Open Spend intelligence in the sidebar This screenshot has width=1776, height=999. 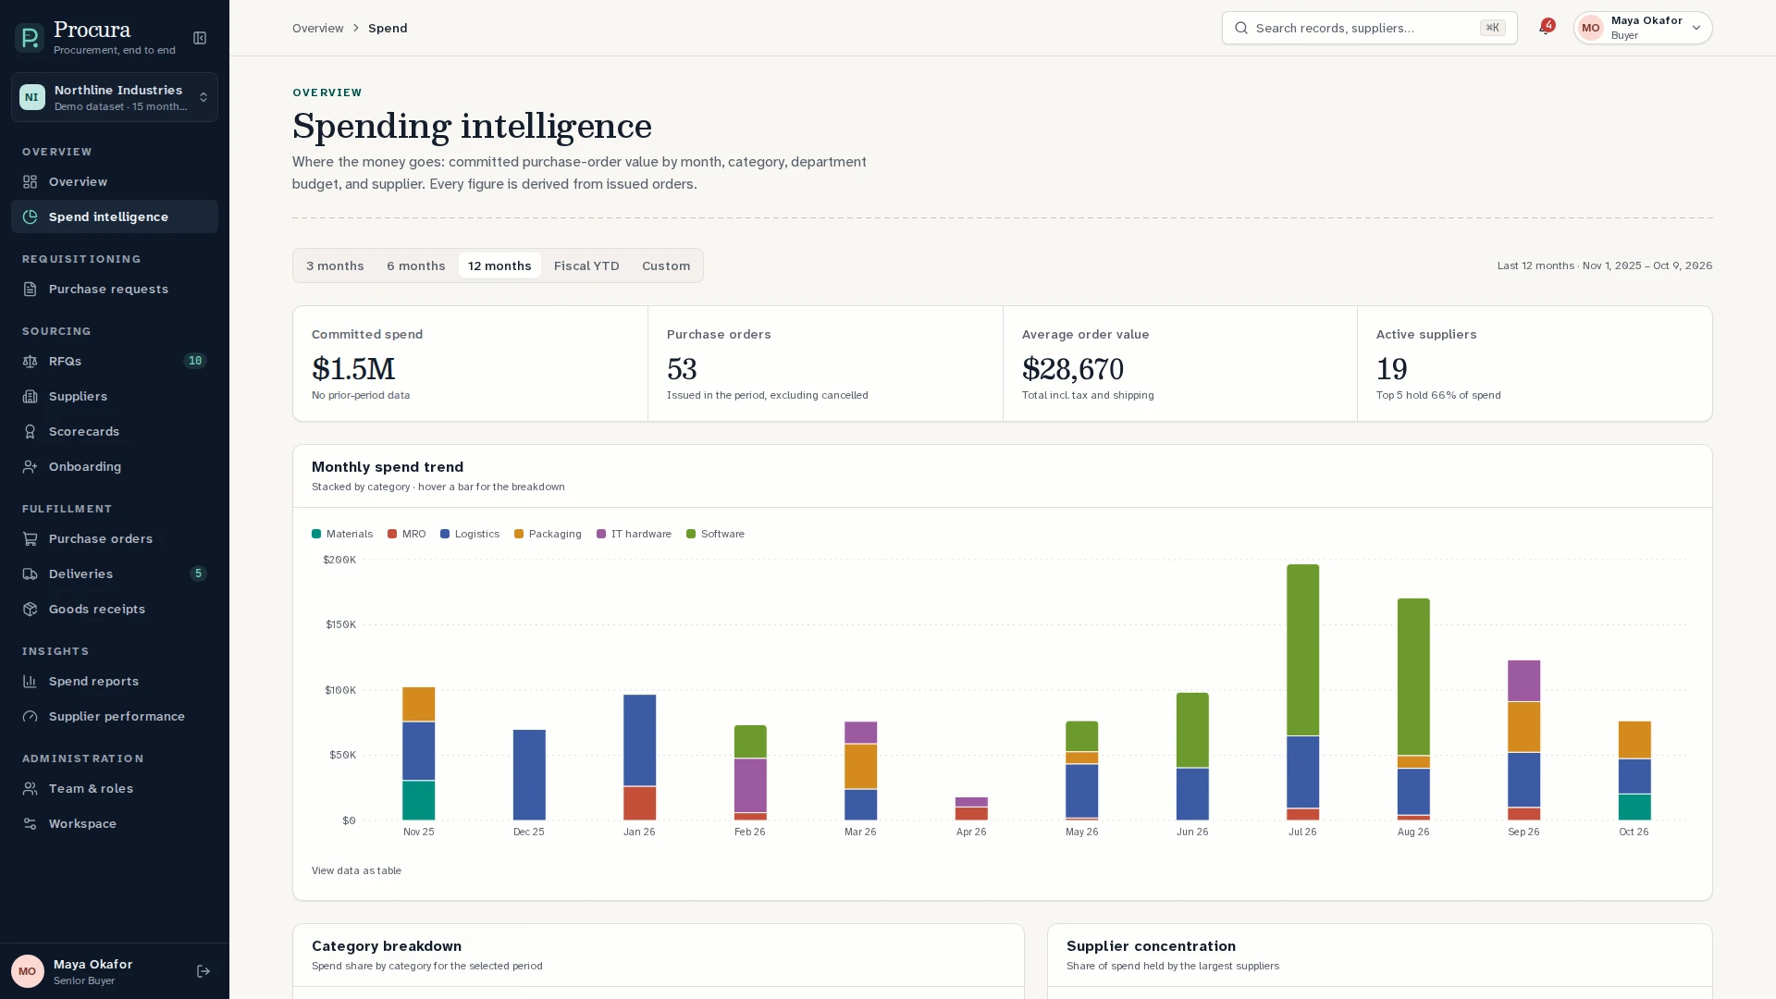pyautogui.click(x=115, y=216)
